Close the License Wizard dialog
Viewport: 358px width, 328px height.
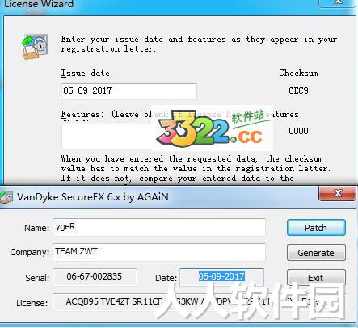(x=338, y=2)
